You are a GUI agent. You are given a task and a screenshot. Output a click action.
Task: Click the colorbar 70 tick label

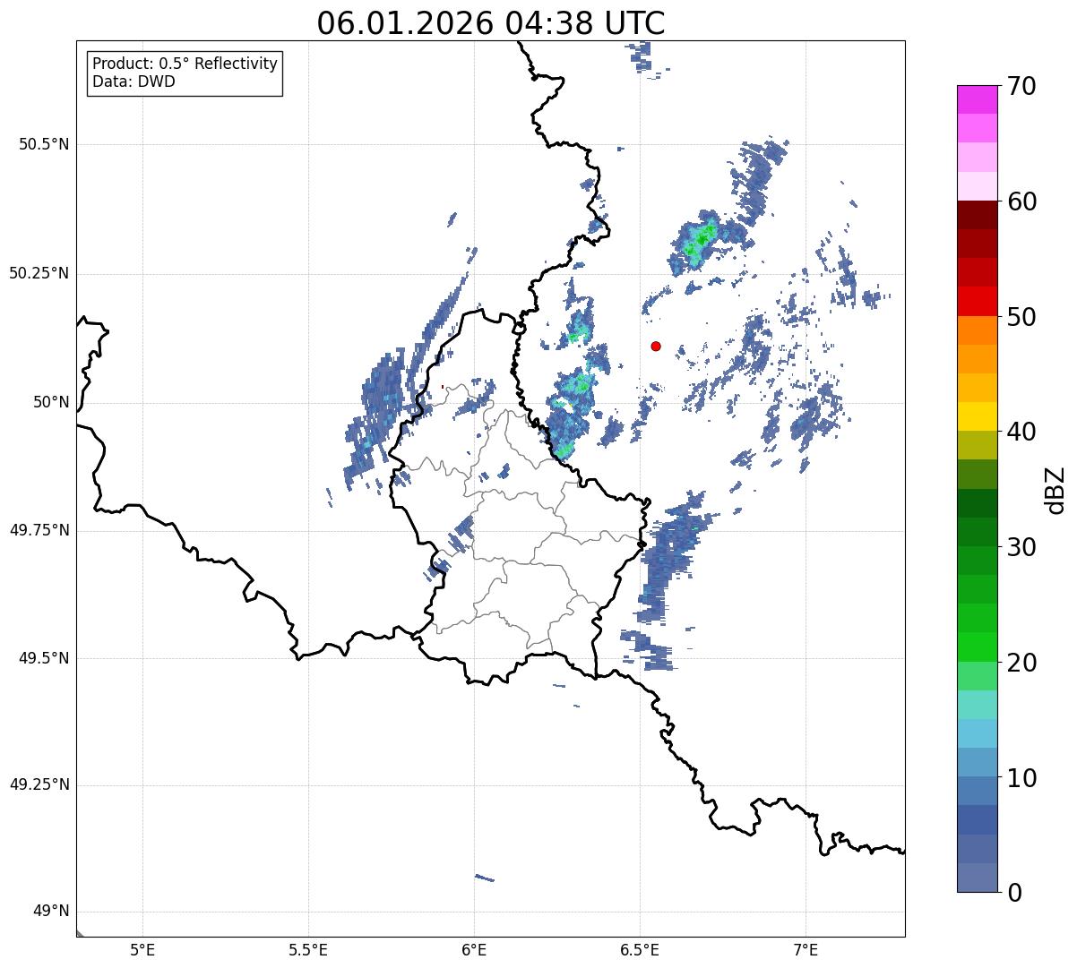1021,86
